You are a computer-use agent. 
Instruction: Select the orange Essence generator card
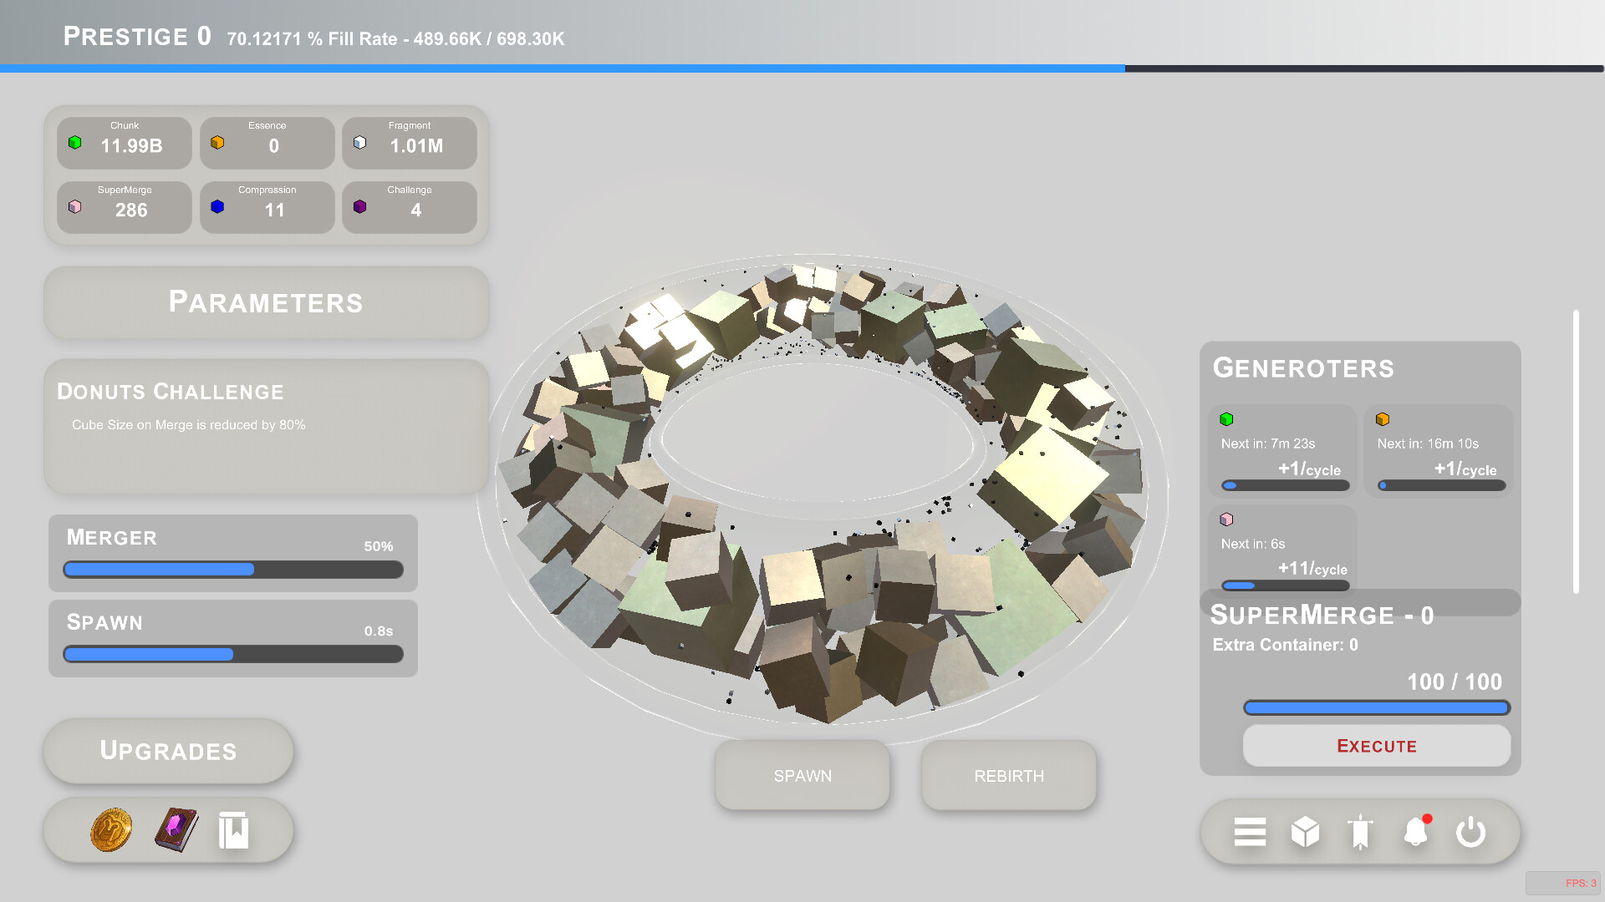[1439, 451]
